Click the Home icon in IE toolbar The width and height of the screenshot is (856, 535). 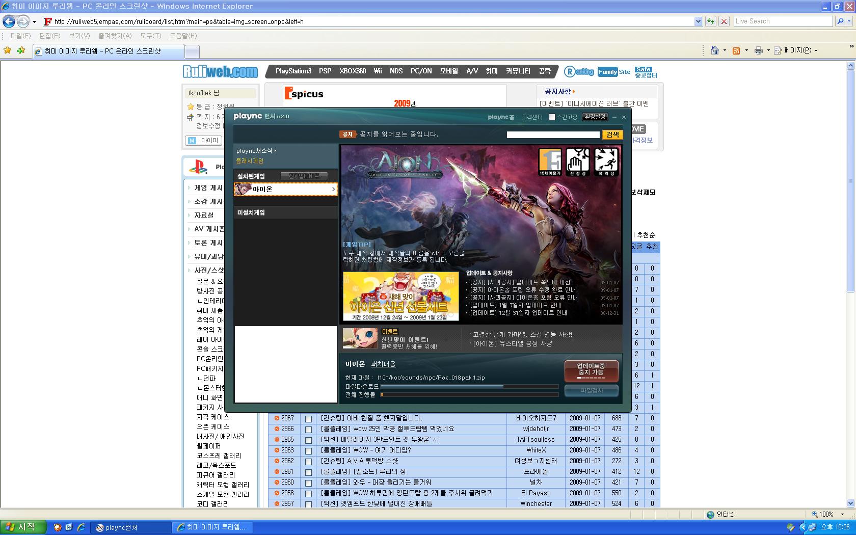pos(715,50)
